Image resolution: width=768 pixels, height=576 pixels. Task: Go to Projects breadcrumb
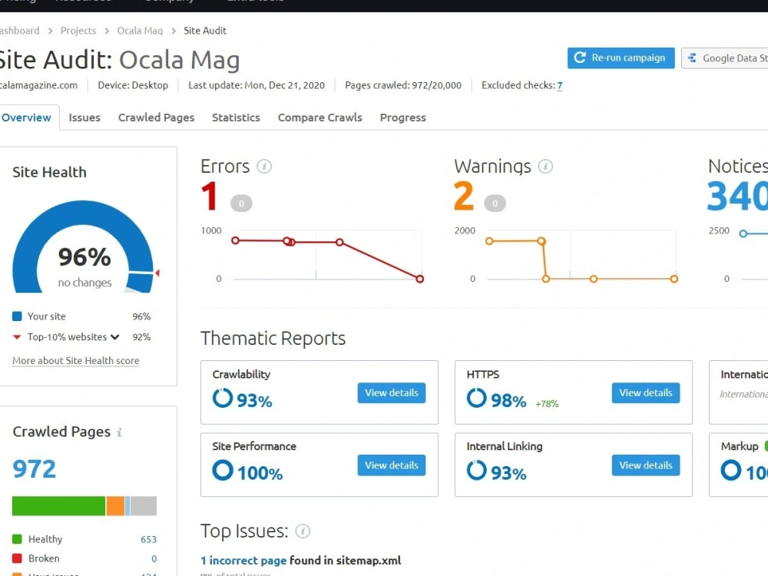[x=78, y=31]
